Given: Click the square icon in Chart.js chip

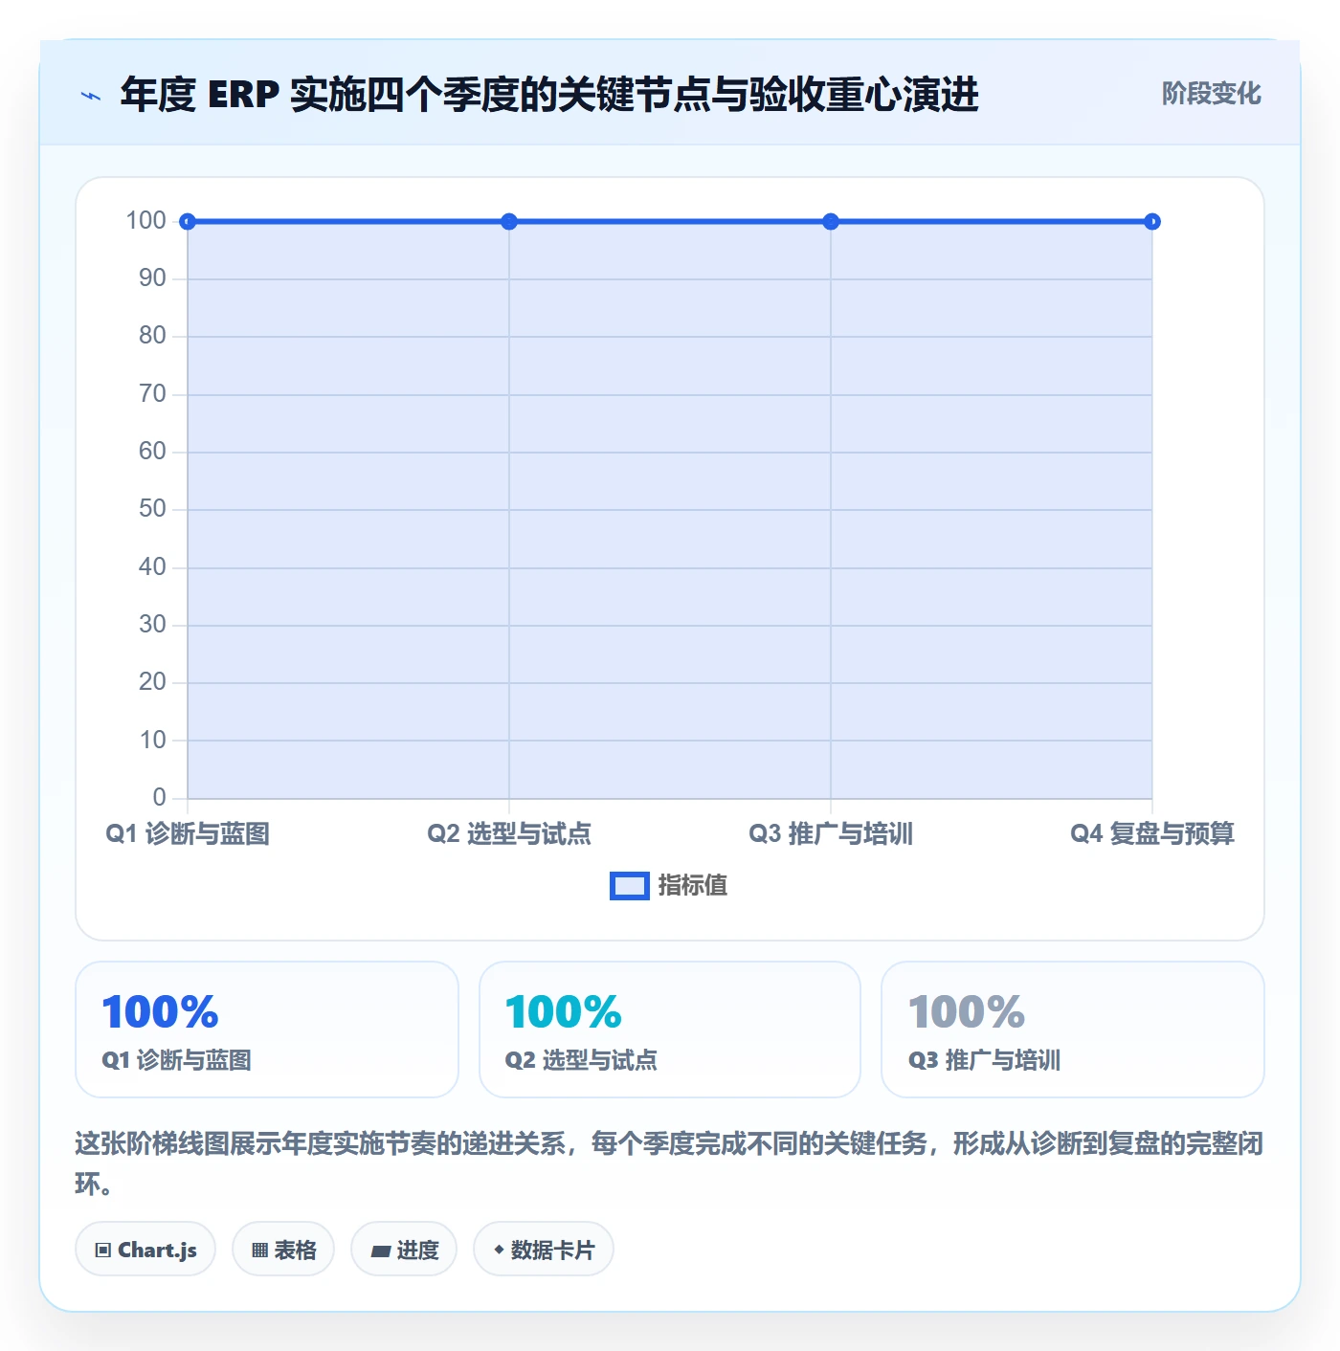Looking at the screenshot, I should coord(103,1251).
